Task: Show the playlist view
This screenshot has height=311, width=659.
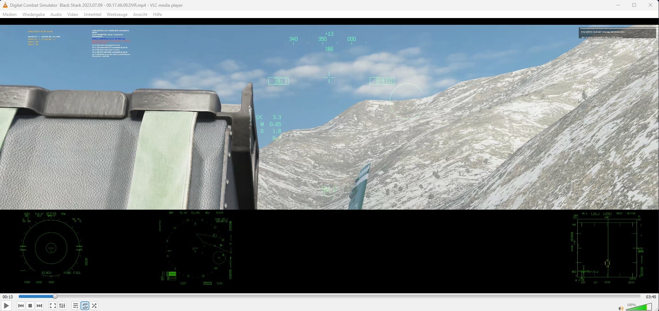Action: click(76, 306)
